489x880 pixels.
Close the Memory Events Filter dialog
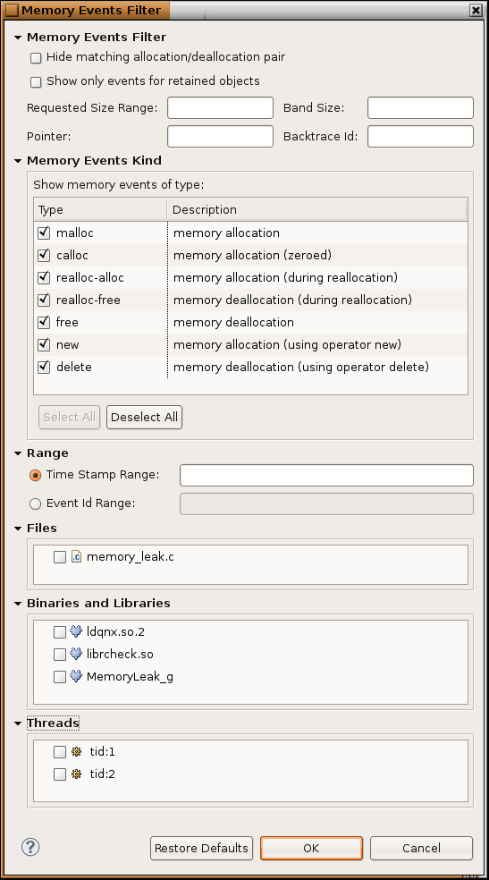pyautogui.click(x=476, y=10)
